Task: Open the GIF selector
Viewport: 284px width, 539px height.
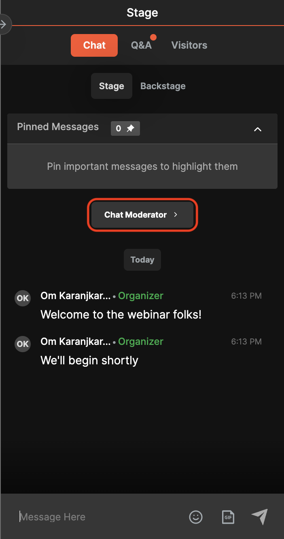Action: [228, 517]
